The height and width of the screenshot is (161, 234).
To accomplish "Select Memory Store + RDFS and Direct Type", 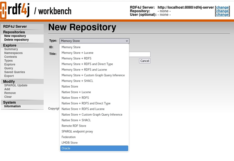I will point(94,64).
